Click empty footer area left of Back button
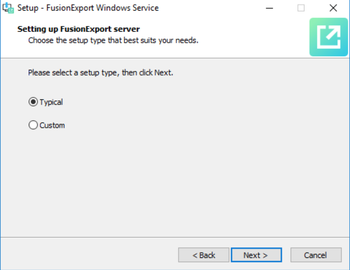The image size is (350, 270). pos(90,255)
